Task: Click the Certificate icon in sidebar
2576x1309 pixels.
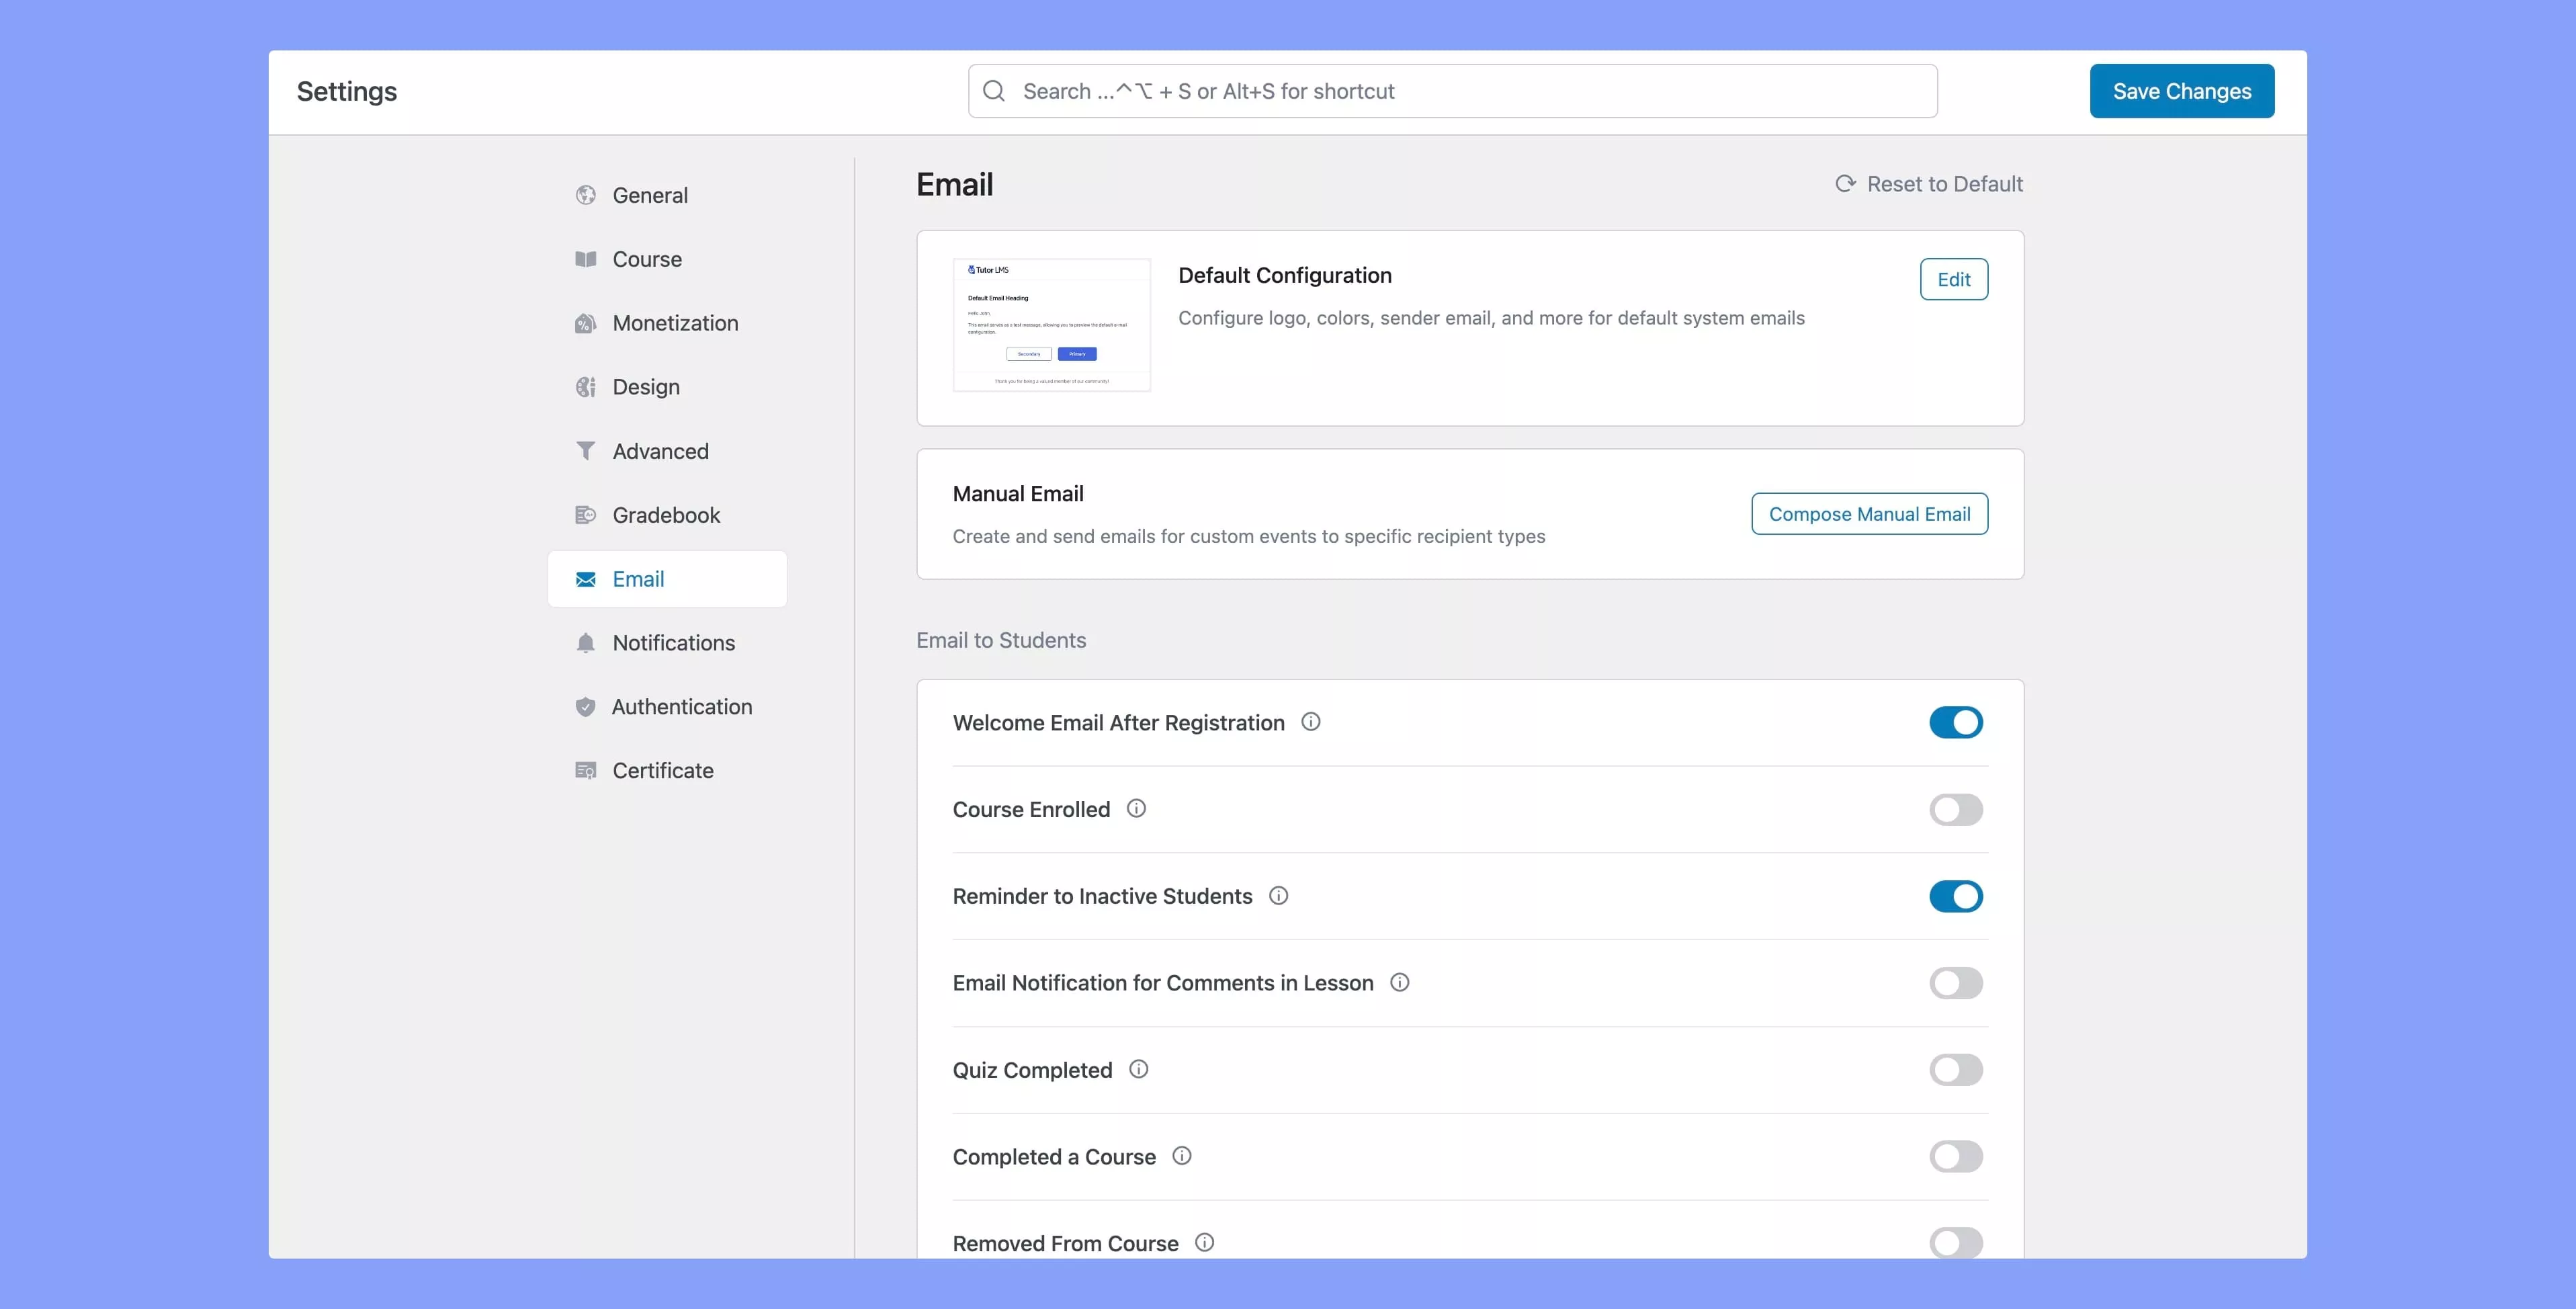Action: pos(586,771)
